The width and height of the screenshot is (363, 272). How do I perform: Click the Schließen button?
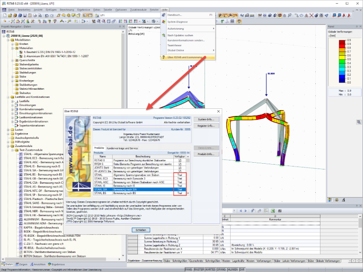coord(141,230)
